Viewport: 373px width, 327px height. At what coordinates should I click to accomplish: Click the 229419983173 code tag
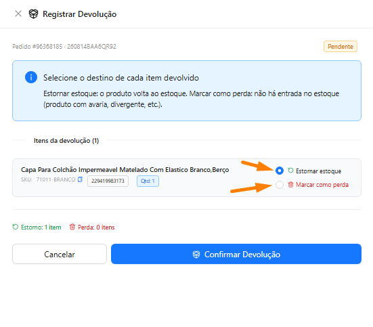click(x=108, y=181)
